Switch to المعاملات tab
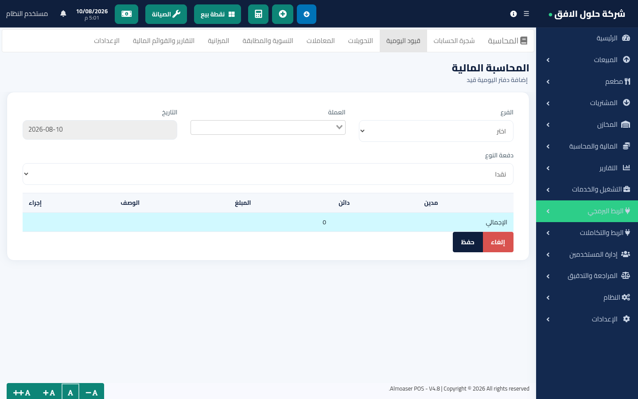Screen dimensions: 638x399 pyautogui.click(x=320, y=41)
